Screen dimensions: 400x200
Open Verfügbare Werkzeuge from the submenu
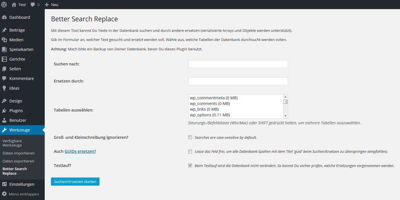12,143
